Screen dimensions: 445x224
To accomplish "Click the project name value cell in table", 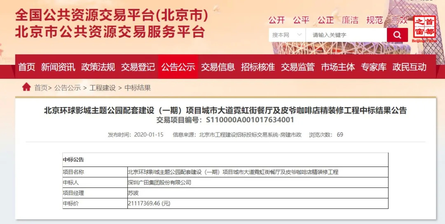I will pos(258,172).
